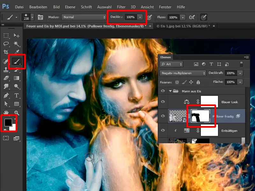Screen dimensions: 255x191
Task: Open the brush preset picker dropdown
Action: click(x=33, y=17)
